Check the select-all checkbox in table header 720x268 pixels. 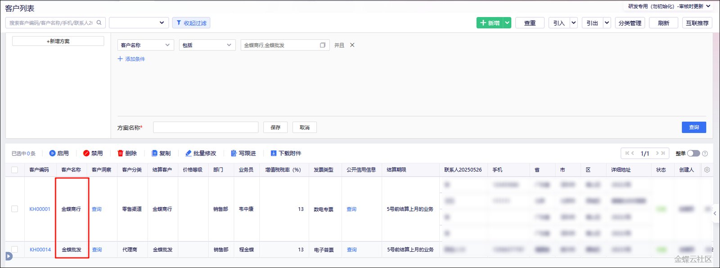(x=14, y=170)
